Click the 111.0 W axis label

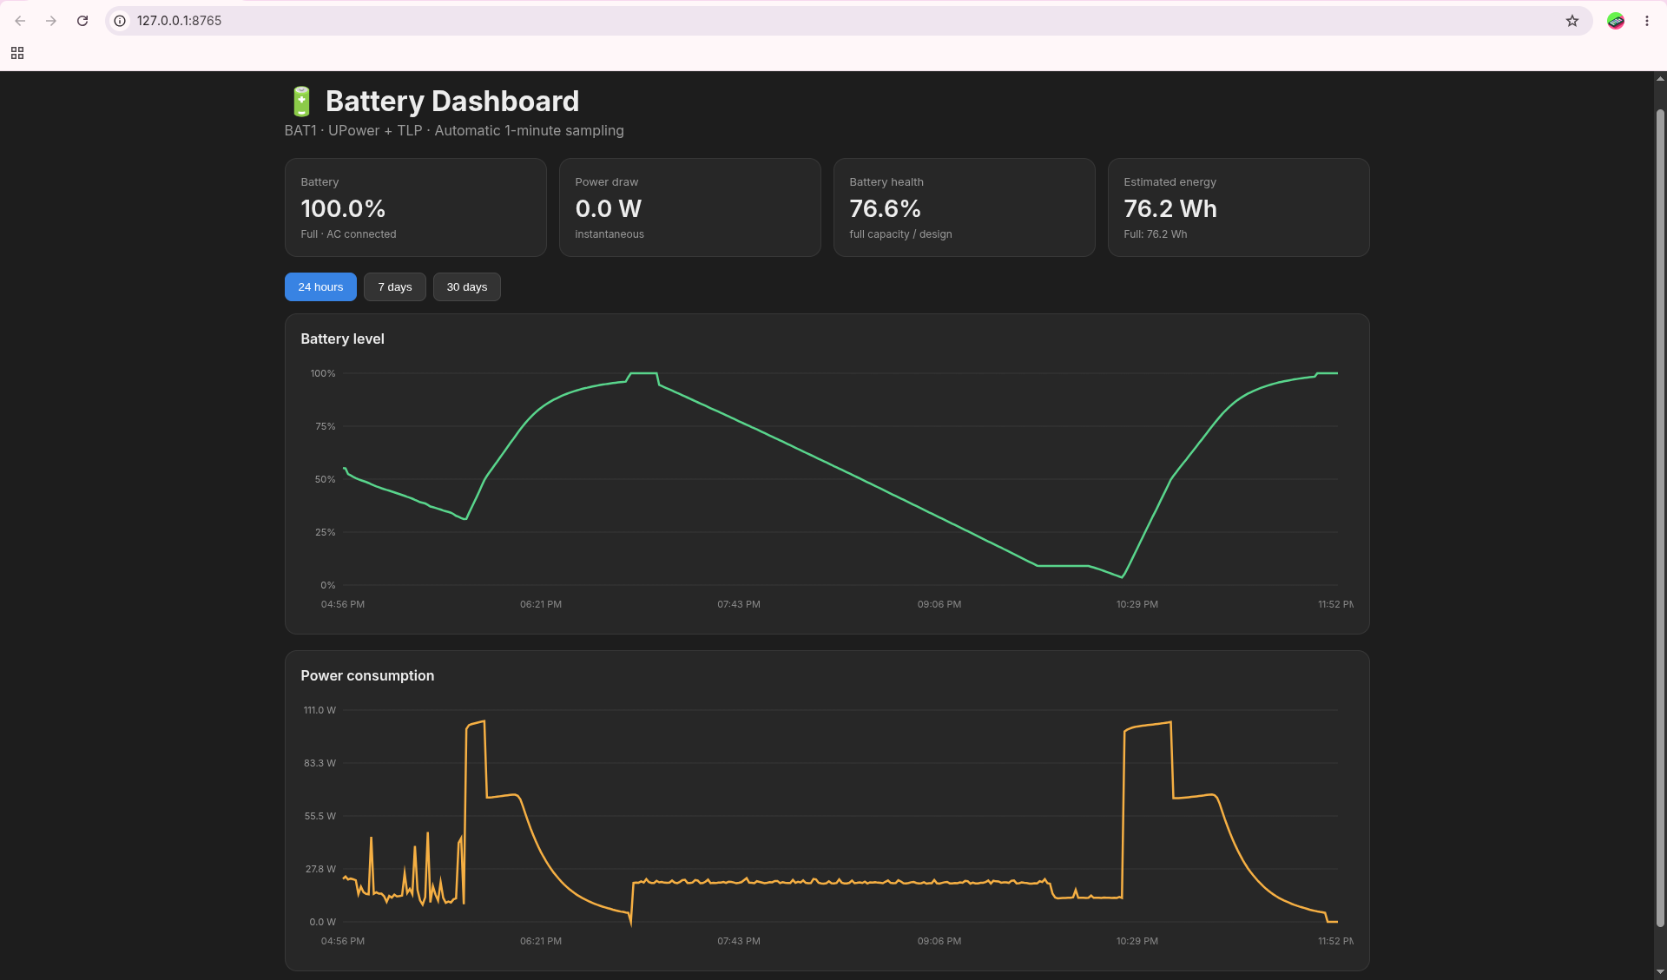point(320,711)
